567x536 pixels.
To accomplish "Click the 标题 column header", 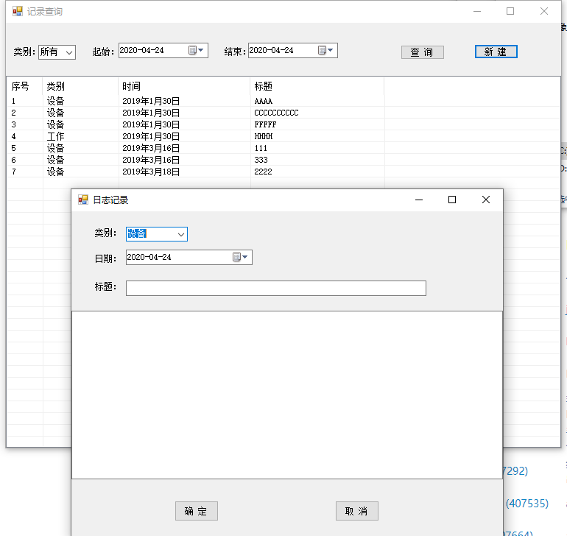I will 317,86.
